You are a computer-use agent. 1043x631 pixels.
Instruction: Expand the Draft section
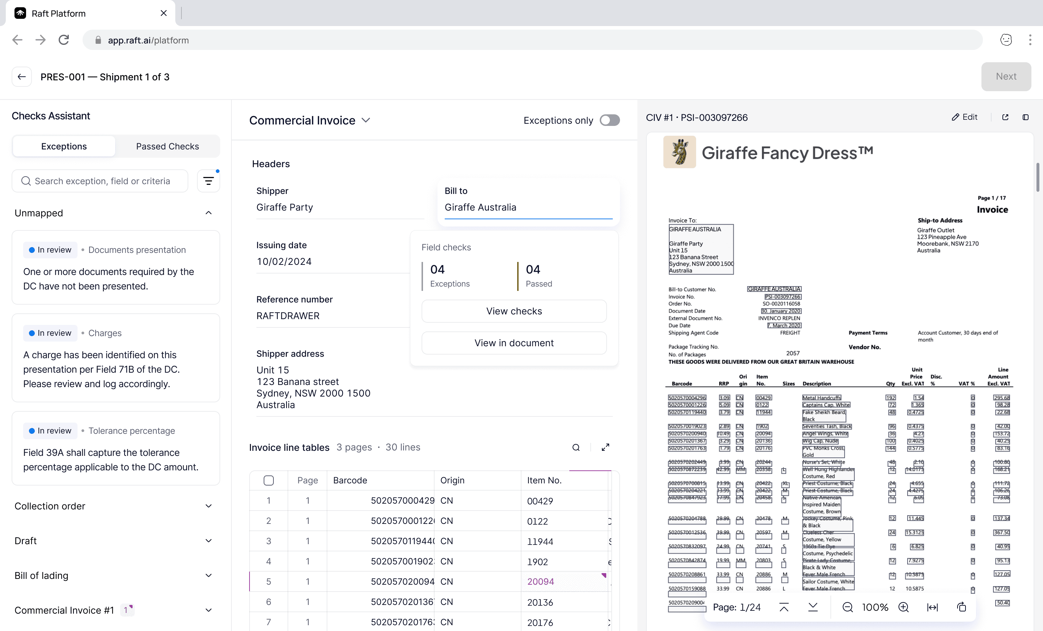click(208, 541)
